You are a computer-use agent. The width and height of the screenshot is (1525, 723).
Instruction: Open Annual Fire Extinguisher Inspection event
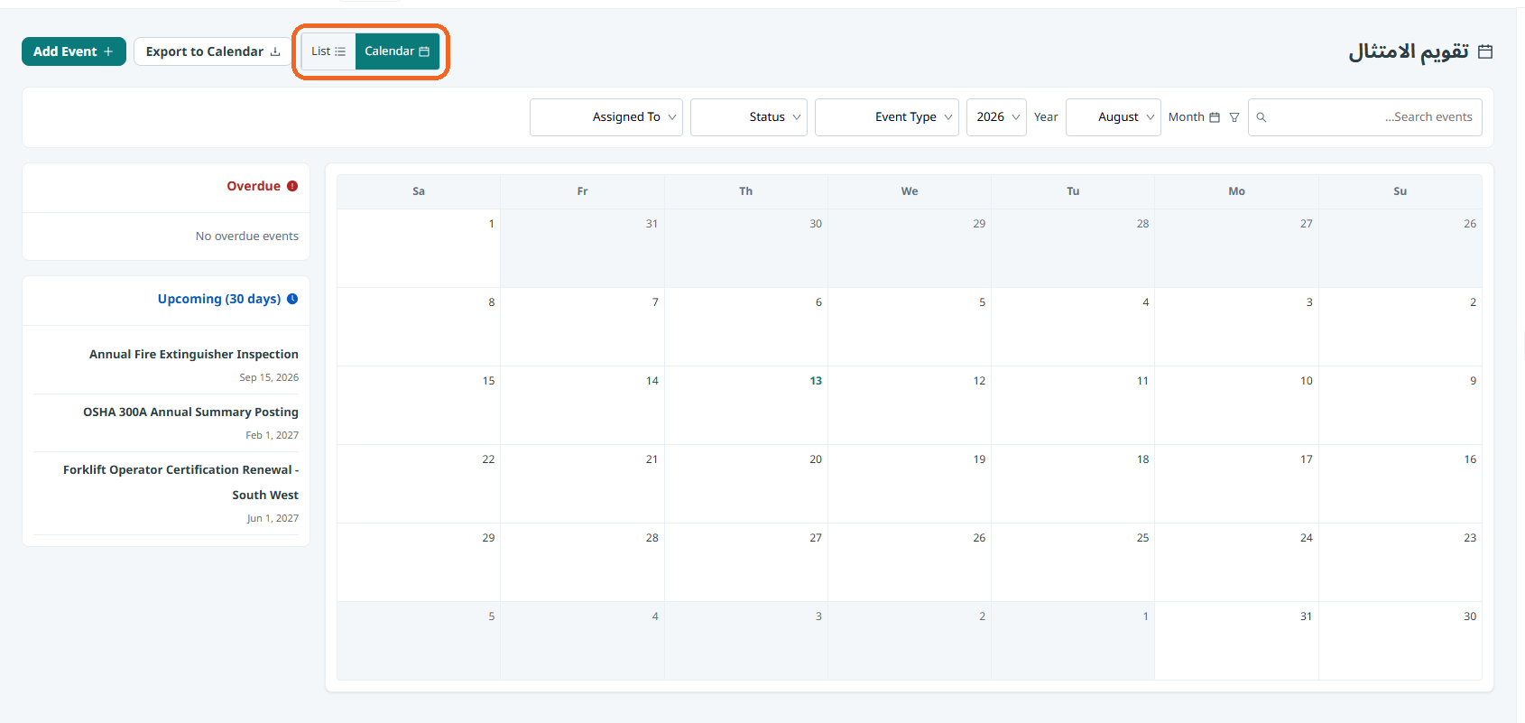coord(193,354)
